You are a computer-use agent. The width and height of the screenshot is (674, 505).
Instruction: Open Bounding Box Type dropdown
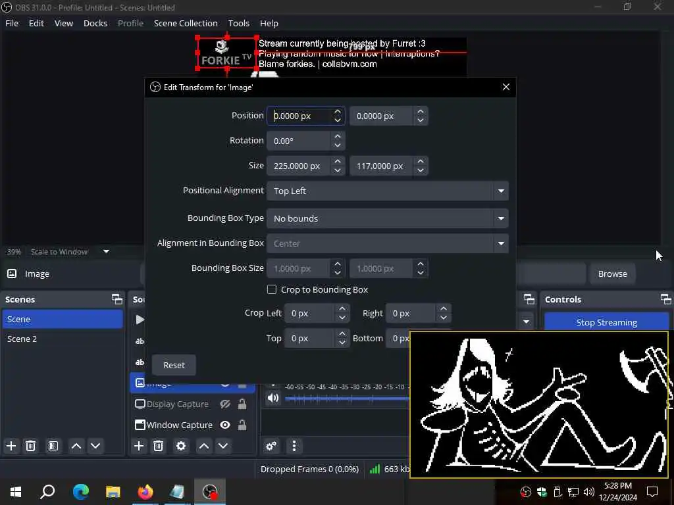pyautogui.click(x=387, y=218)
